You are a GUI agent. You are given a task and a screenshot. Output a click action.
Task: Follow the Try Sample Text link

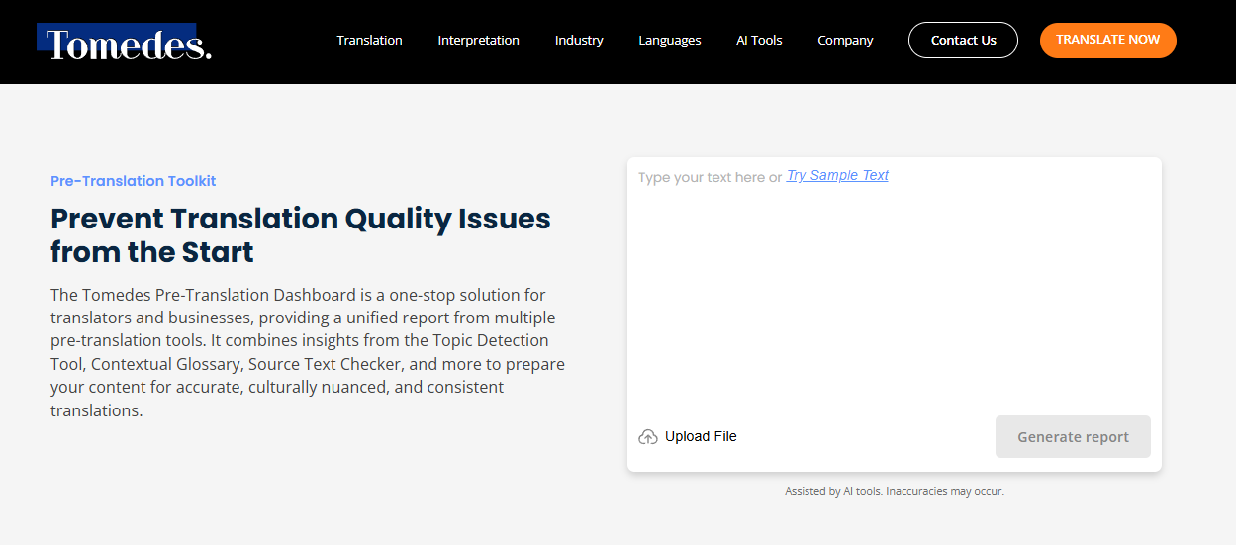[x=837, y=175]
